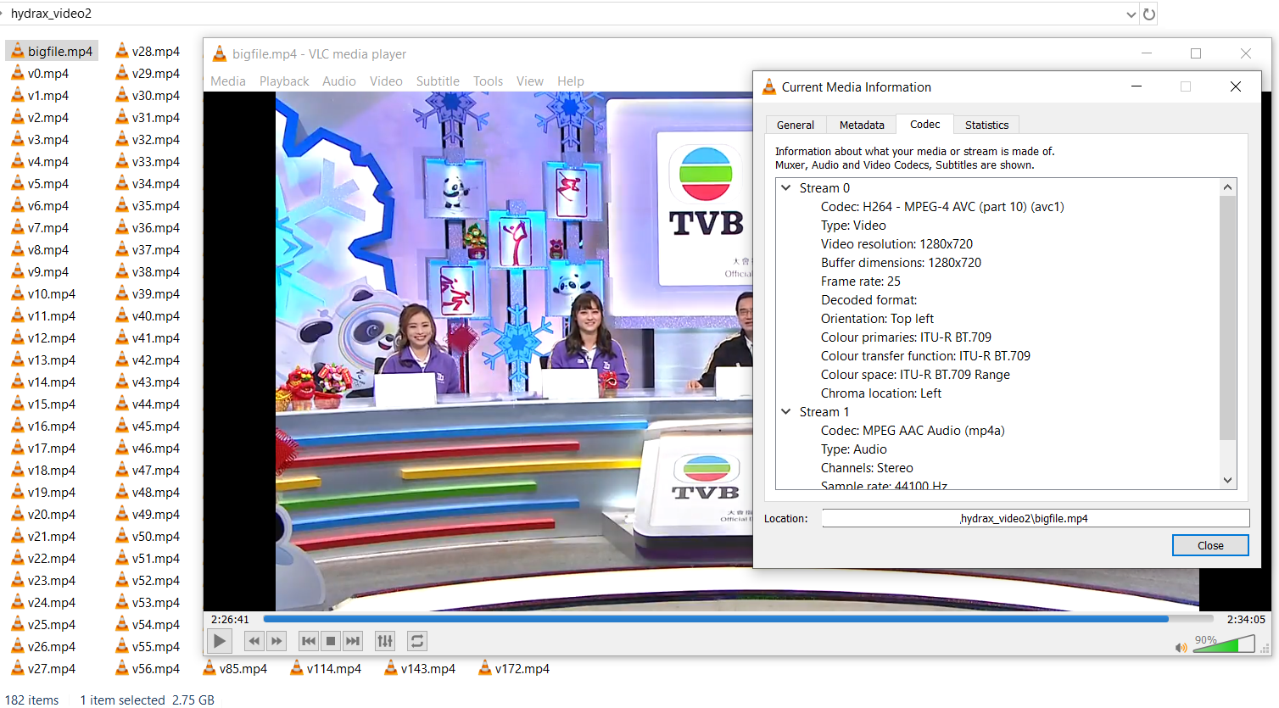Click the volume slider at 90%

(1224, 645)
